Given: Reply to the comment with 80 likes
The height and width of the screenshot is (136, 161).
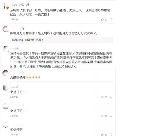Looking at the screenshot, I should pyautogui.click(x=111, y=19).
